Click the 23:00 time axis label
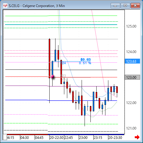Screen dimensions: 143x143 [x=83, y=138]
